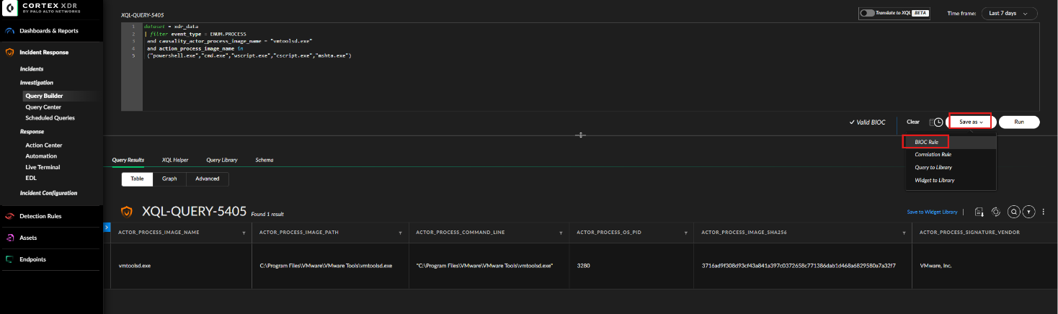
Task: Click the panel resize handle below editor
Action: 581,135
